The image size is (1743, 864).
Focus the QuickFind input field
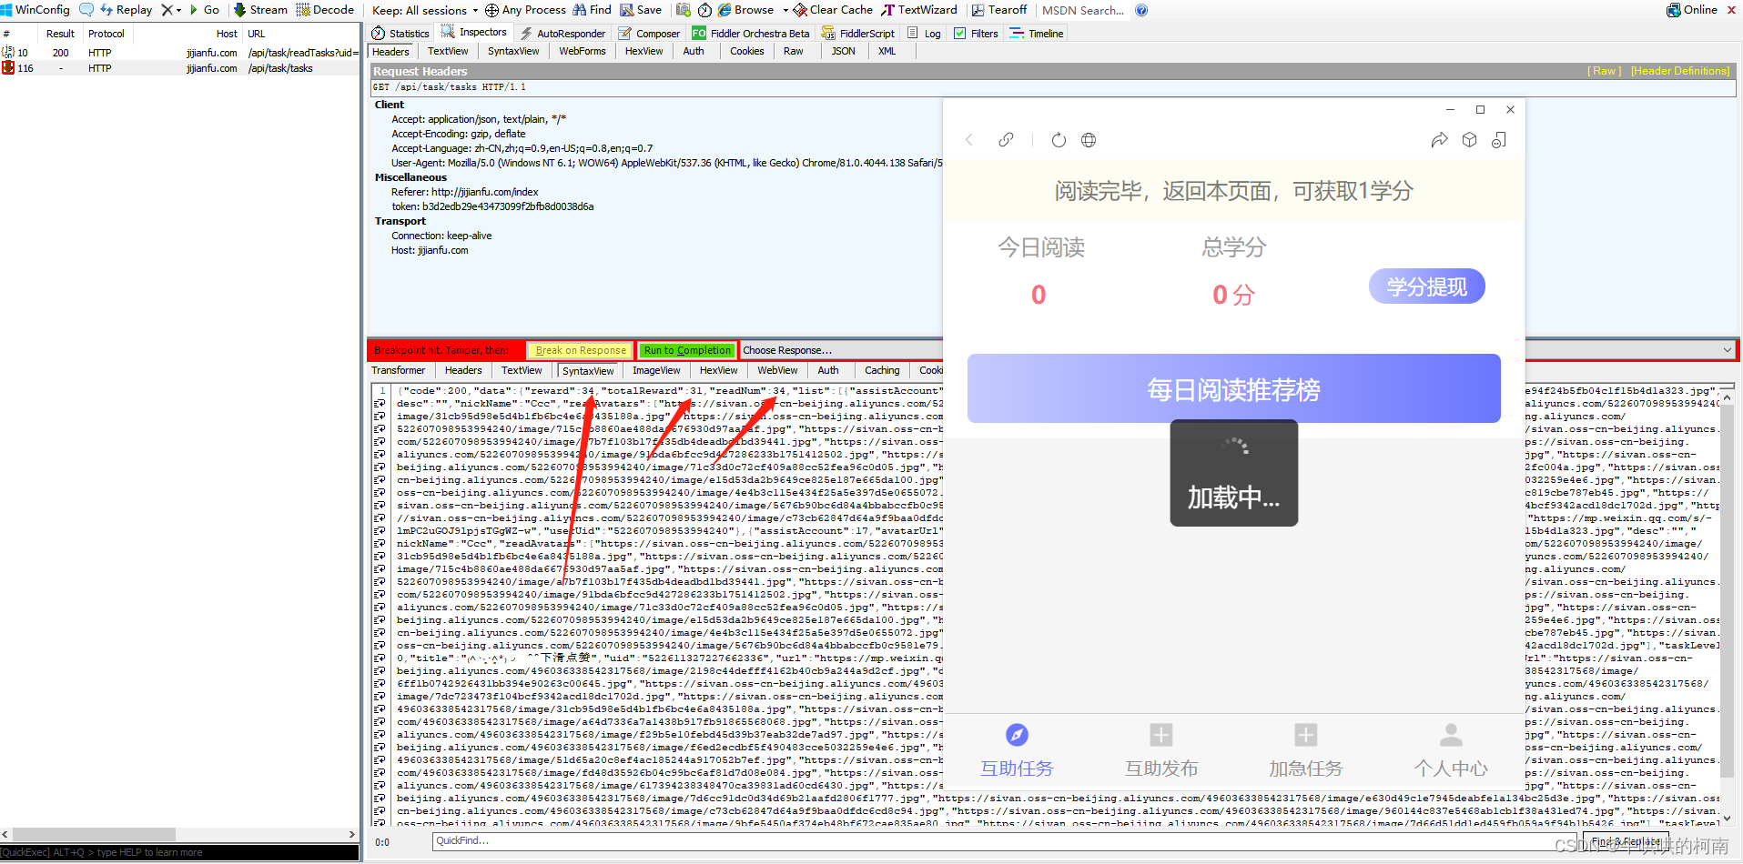(x=1005, y=841)
